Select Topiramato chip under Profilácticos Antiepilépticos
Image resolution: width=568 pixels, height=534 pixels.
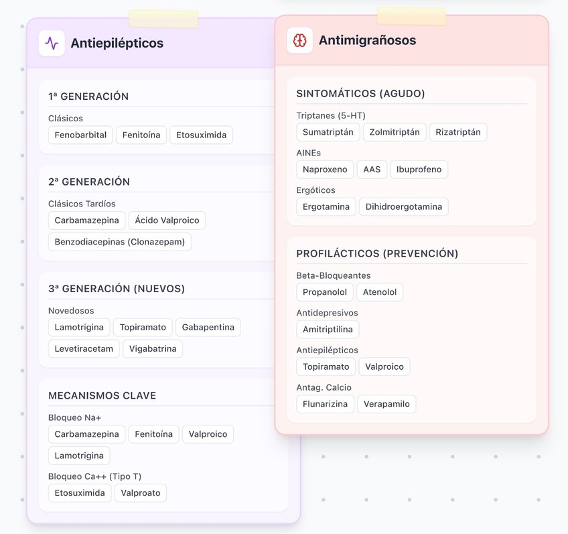326,366
